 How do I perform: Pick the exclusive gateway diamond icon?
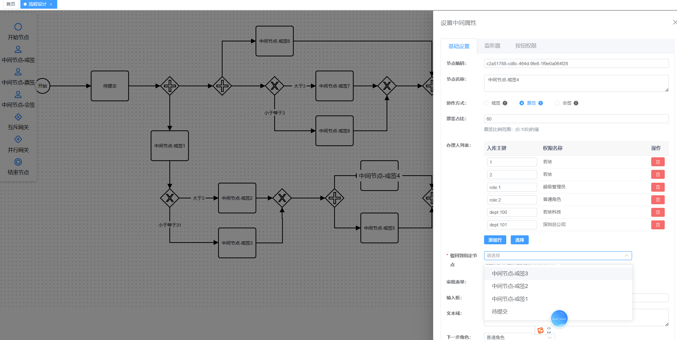tap(18, 117)
